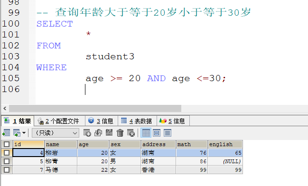308x186 pixels.
Task: Select the math cell with 76
Action: tap(192, 153)
